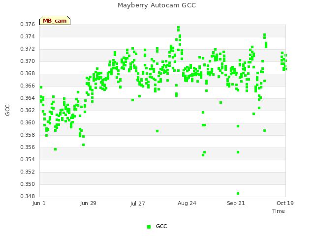Click the Time axis title

279,211
